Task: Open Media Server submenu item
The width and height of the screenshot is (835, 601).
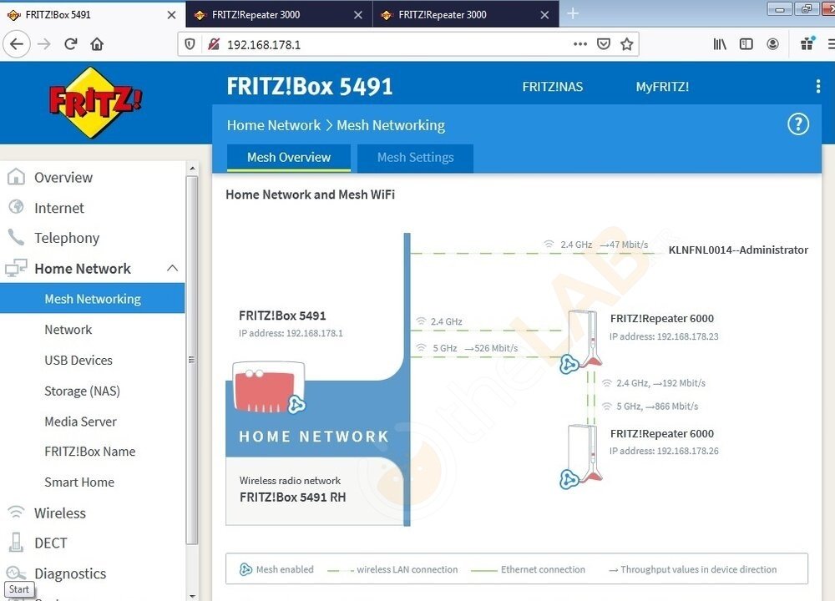Action: coord(80,422)
